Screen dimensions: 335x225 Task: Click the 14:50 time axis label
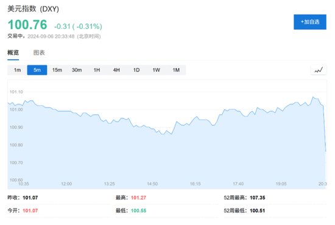(152, 184)
